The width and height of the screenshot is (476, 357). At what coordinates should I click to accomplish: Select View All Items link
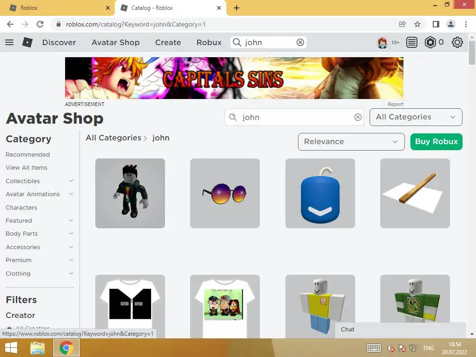click(26, 167)
